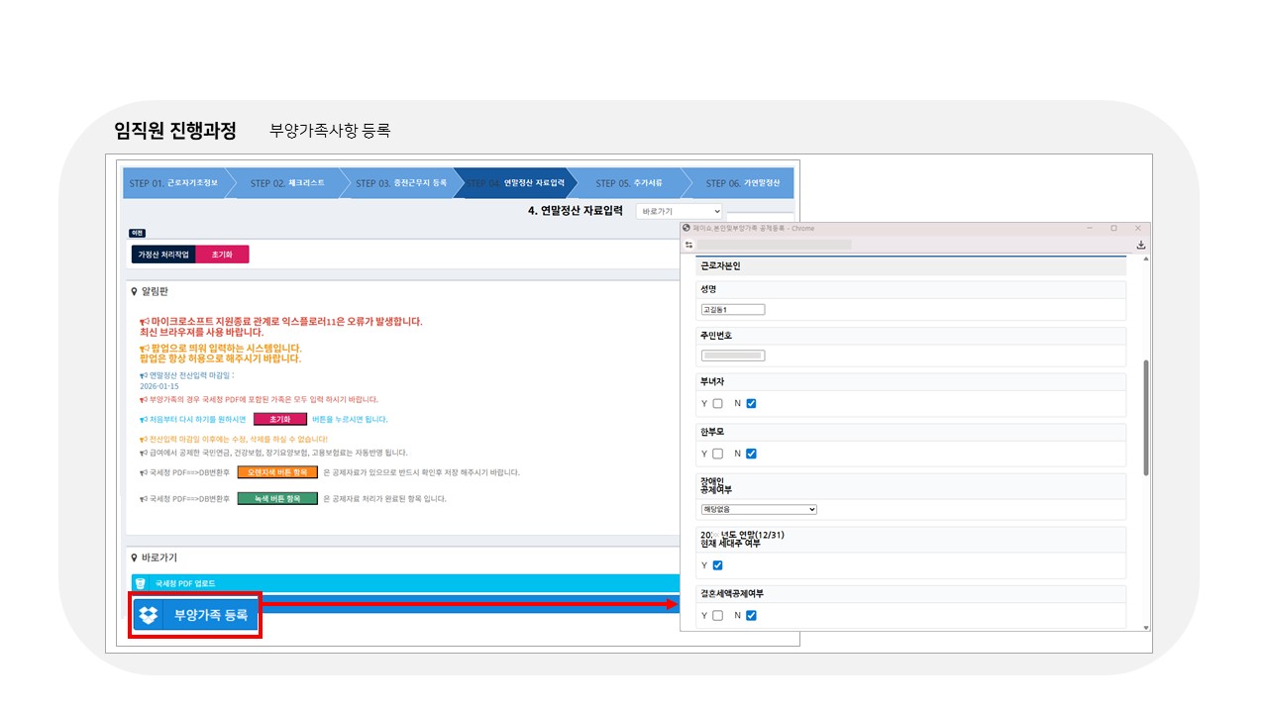Check the Y box under 부녀자

[x=717, y=403]
